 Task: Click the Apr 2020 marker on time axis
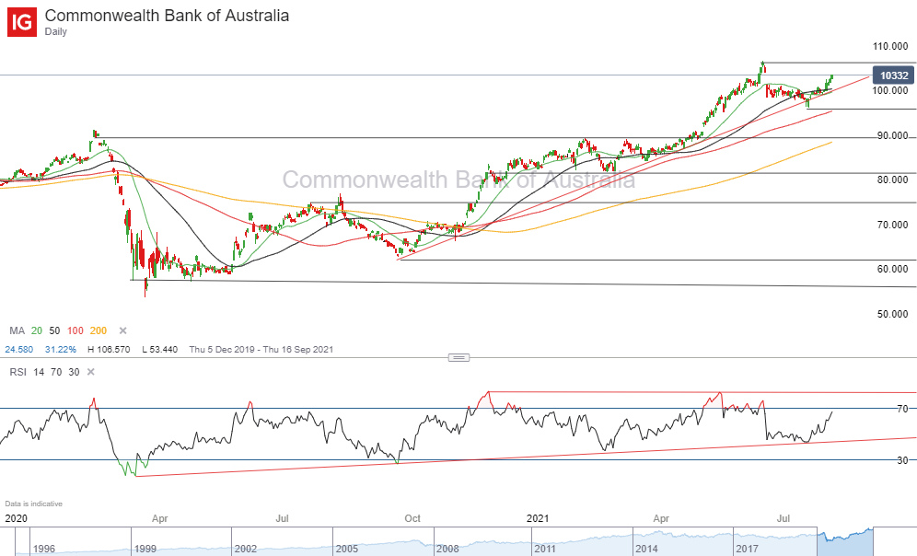pyautogui.click(x=159, y=518)
